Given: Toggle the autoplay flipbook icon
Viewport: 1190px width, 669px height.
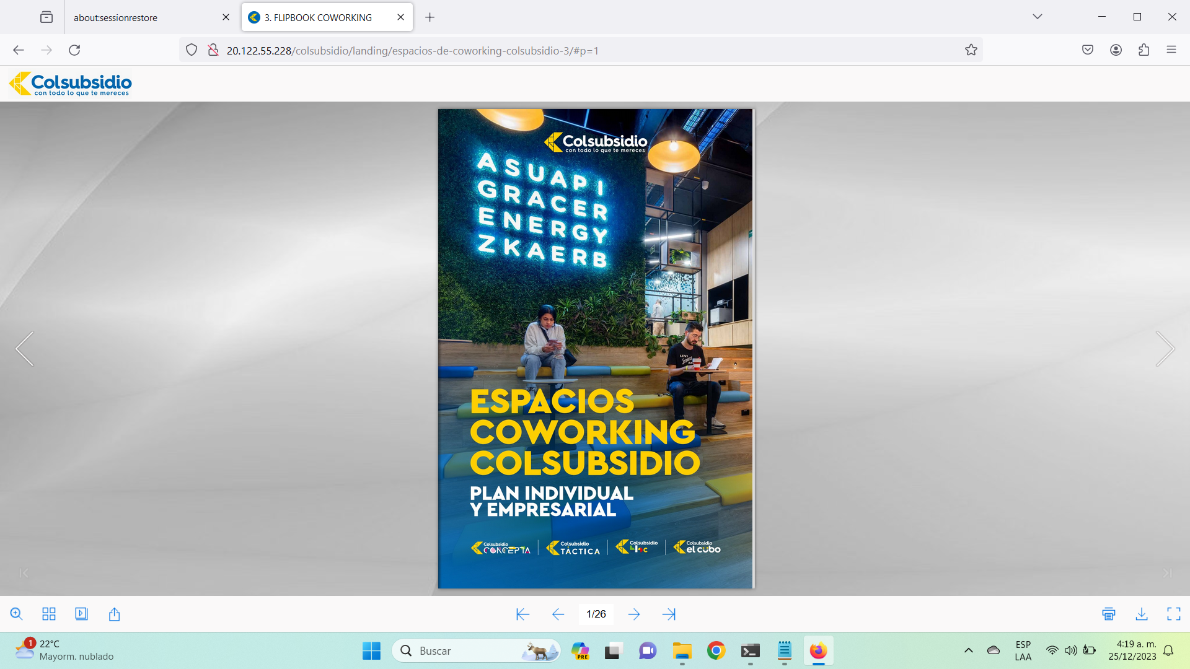Looking at the screenshot, I should coord(81,614).
